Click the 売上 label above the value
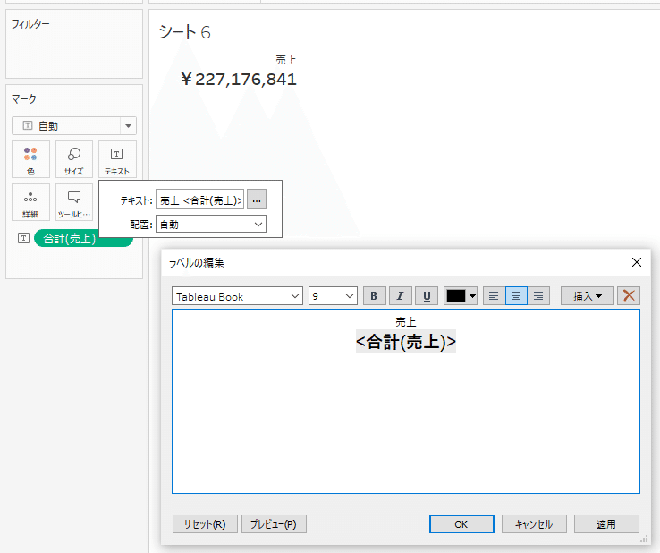 (286, 60)
